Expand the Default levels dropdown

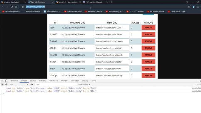coord(84,84)
